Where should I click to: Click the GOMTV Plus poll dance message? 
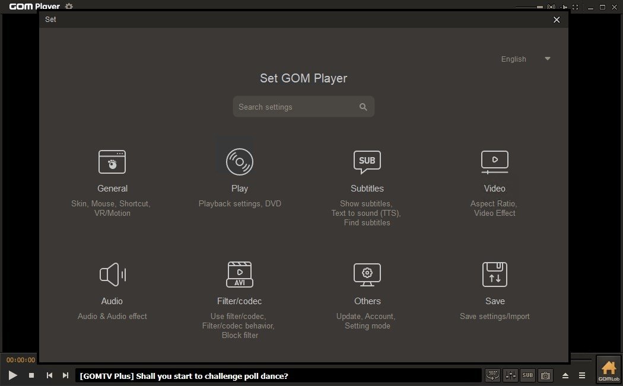pyautogui.click(x=184, y=376)
